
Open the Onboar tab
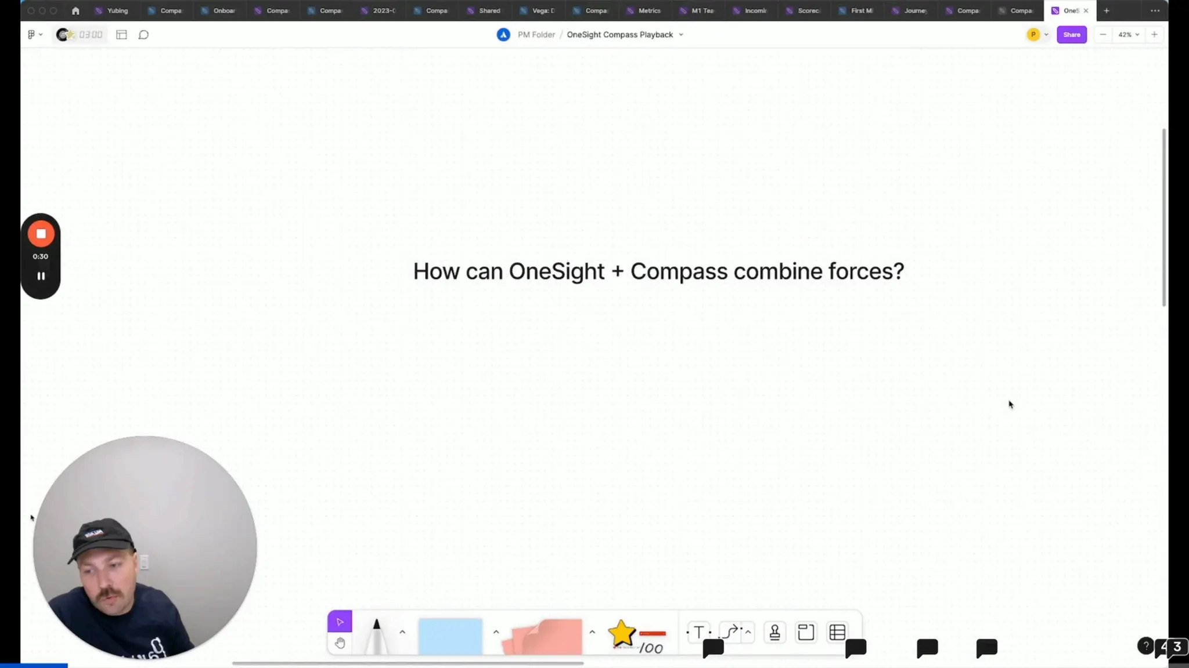point(224,10)
